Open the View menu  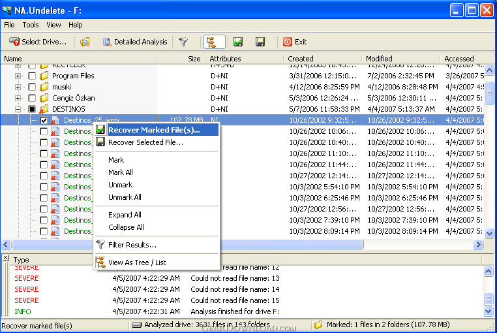click(53, 25)
